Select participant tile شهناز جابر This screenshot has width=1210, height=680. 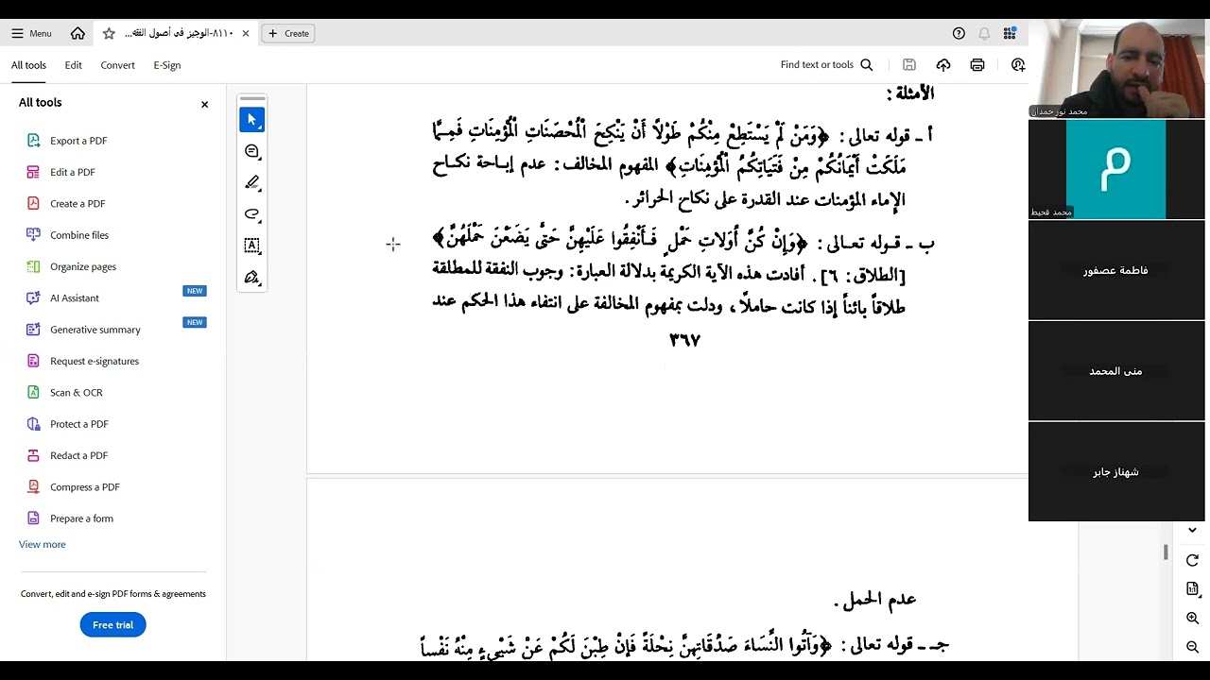coord(1116,471)
